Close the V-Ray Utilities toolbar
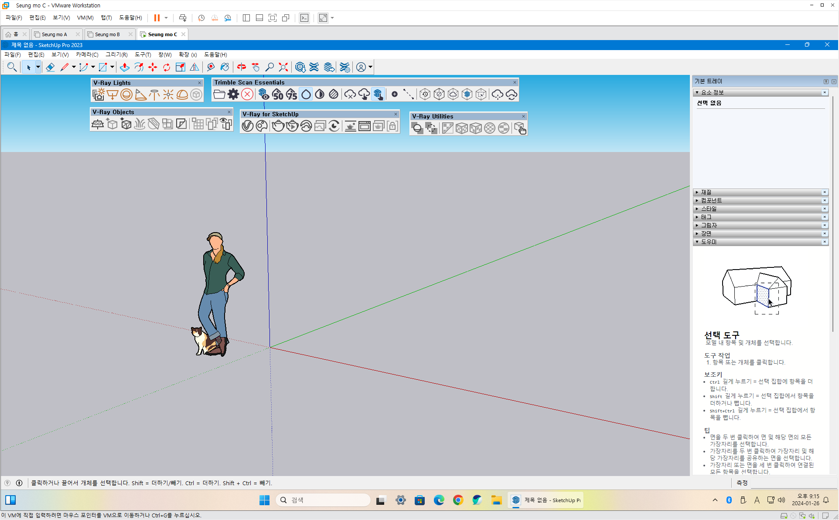Screen dimensions: 839x520 523,116
